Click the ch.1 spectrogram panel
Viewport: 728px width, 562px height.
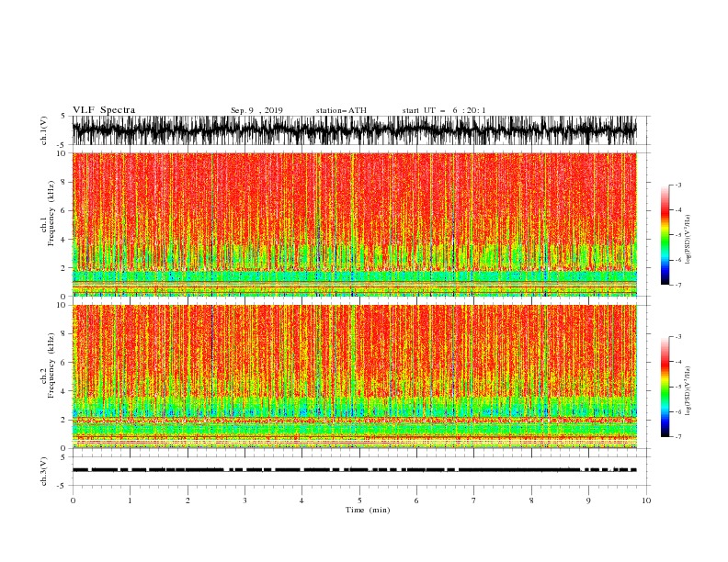354,224
